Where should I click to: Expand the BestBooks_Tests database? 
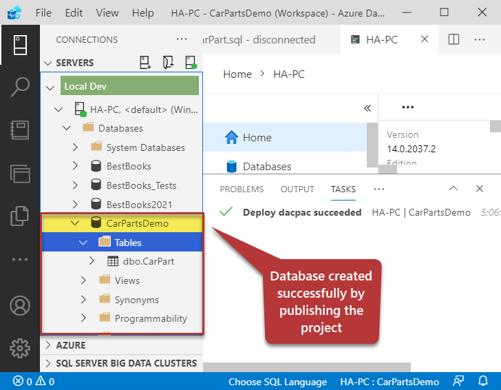[x=75, y=185]
